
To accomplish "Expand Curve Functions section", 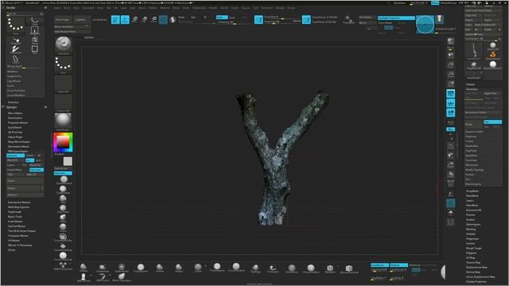I will click(16, 91).
